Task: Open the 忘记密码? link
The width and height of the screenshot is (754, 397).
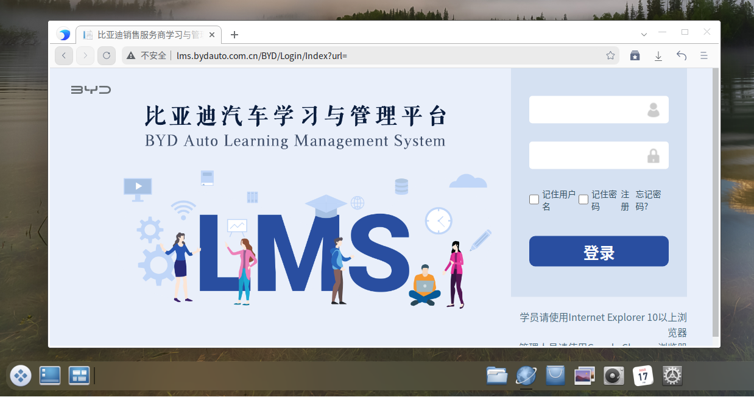Action: (649, 200)
